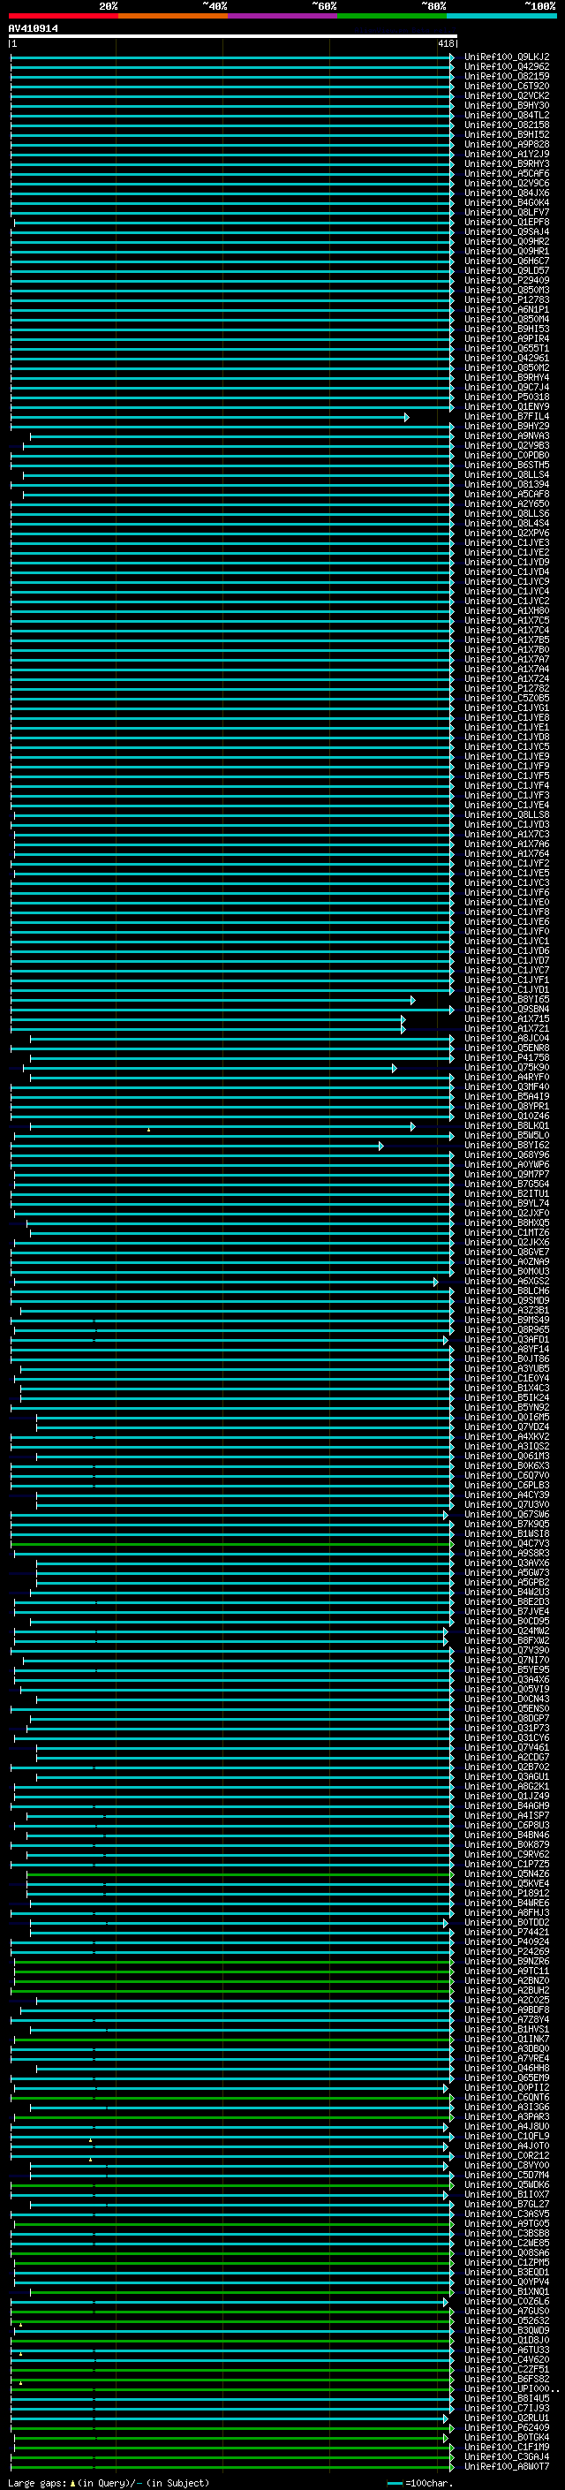Select the UniRef100_A8JC04 label
The height and width of the screenshot is (2490, 565).
[507, 1038]
